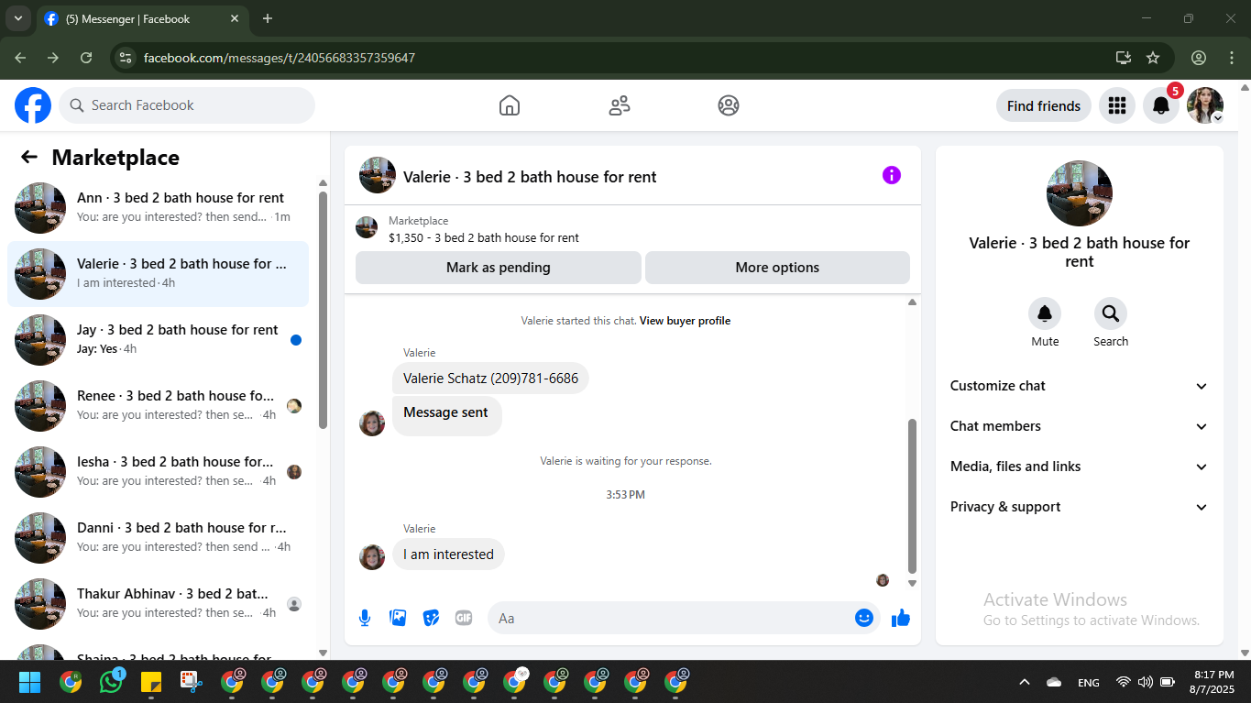This screenshot has height=703, width=1251.
Task: Click the browser address bar URL
Action: (280, 58)
